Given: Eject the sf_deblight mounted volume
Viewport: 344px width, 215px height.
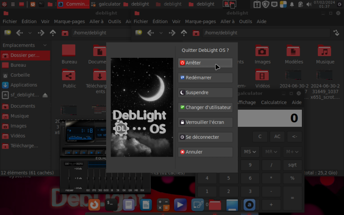Looking at the screenshot, I should [x=45, y=95].
